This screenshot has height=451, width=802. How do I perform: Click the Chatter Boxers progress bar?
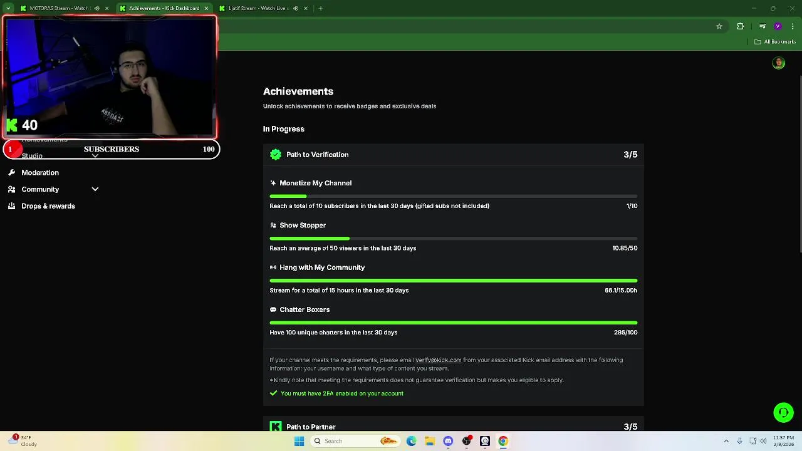[454, 323]
